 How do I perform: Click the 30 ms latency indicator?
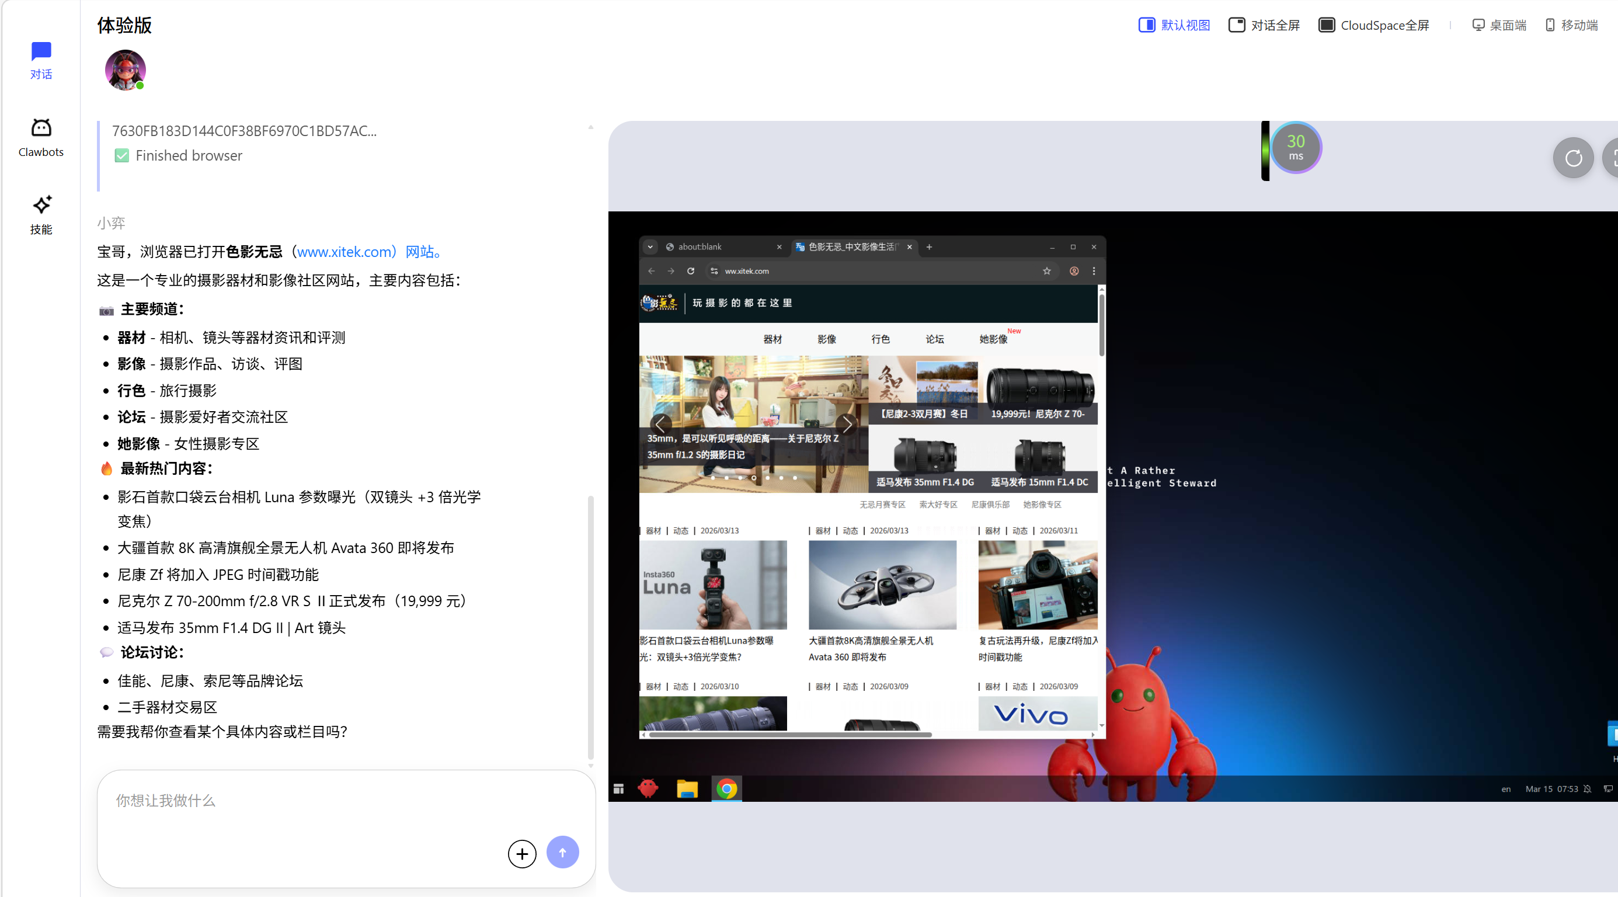[1295, 148]
